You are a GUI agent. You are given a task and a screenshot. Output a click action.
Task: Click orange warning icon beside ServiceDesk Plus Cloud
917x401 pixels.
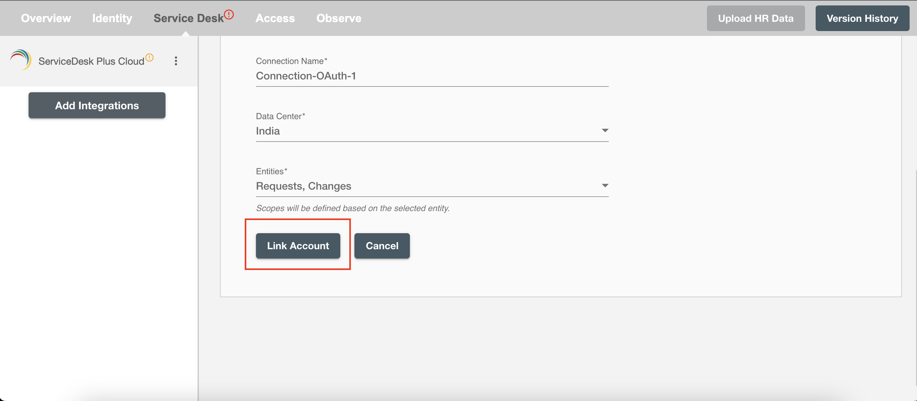click(x=149, y=57)
